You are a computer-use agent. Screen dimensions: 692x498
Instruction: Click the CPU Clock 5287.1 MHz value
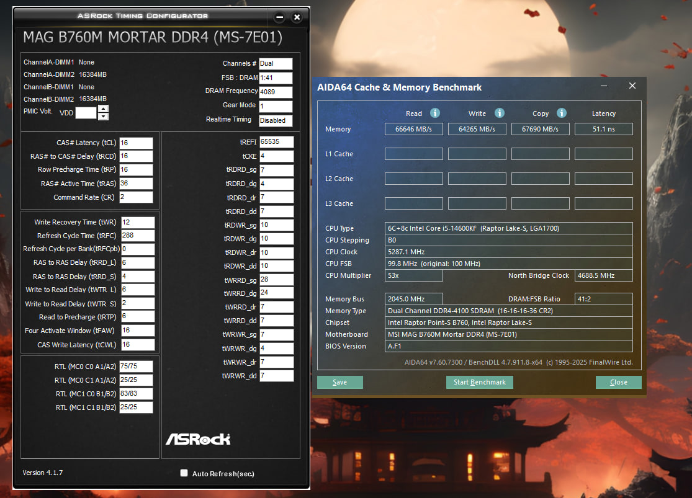[x=508, y=252]
